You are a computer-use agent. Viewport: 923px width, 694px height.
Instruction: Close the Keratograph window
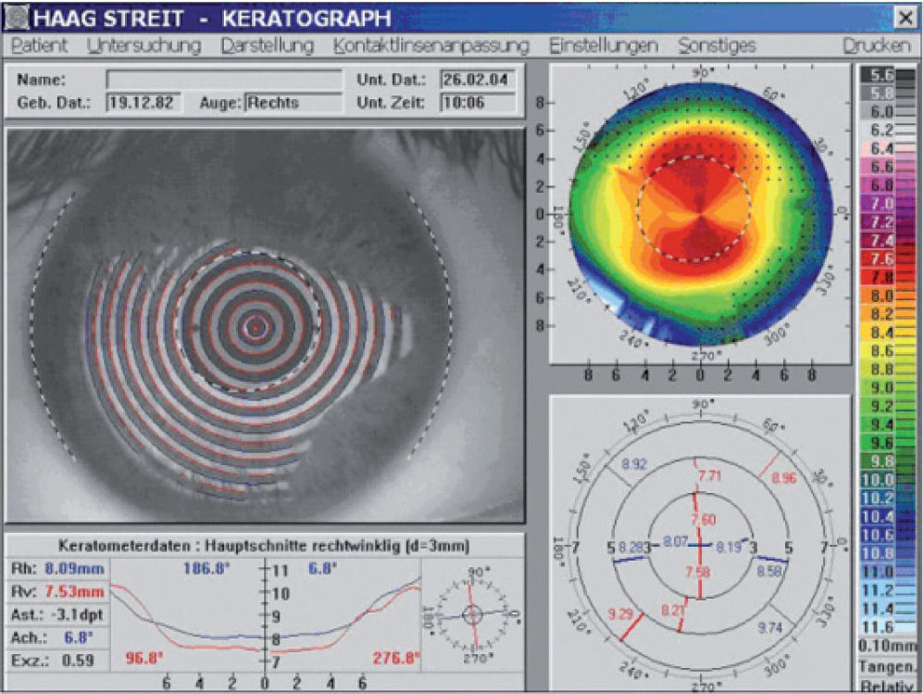pos(903,17)
